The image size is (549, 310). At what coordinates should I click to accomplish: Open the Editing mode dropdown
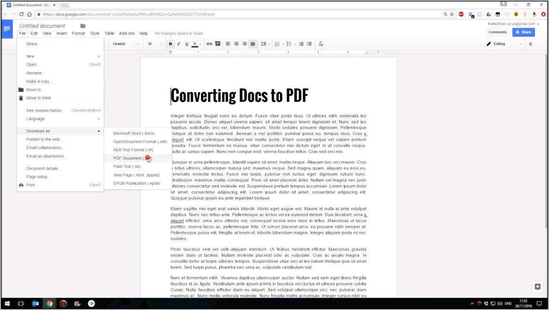[504, 44]
